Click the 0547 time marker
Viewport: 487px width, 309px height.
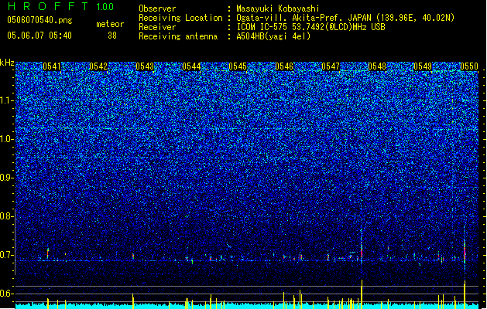coord(331,66)
